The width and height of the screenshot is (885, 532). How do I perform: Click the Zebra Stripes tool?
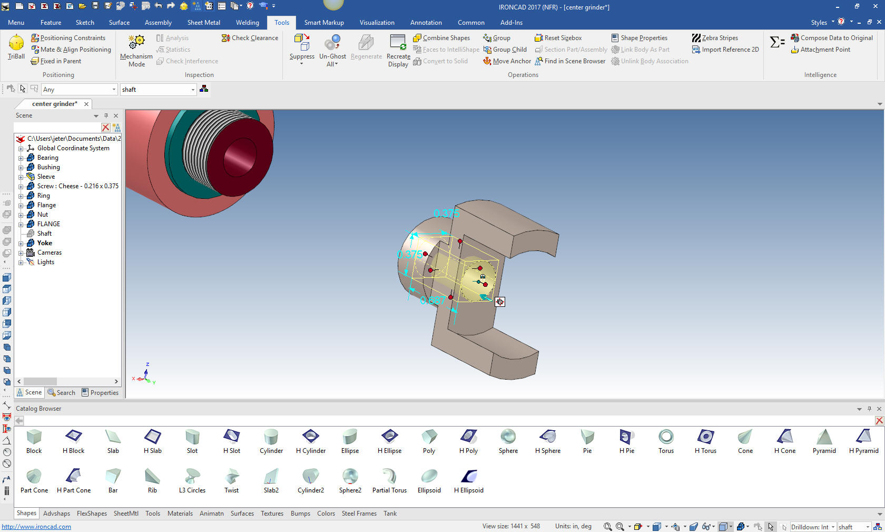pyautogui.click(x=715, y=38)
